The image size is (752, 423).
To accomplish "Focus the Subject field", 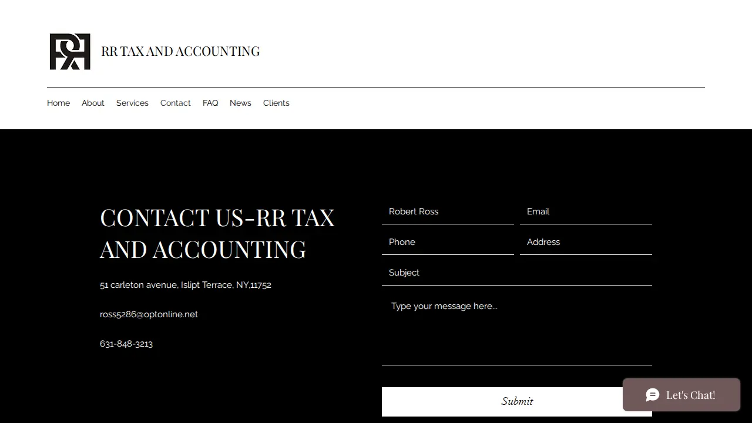I will click(x=517, y=273).
